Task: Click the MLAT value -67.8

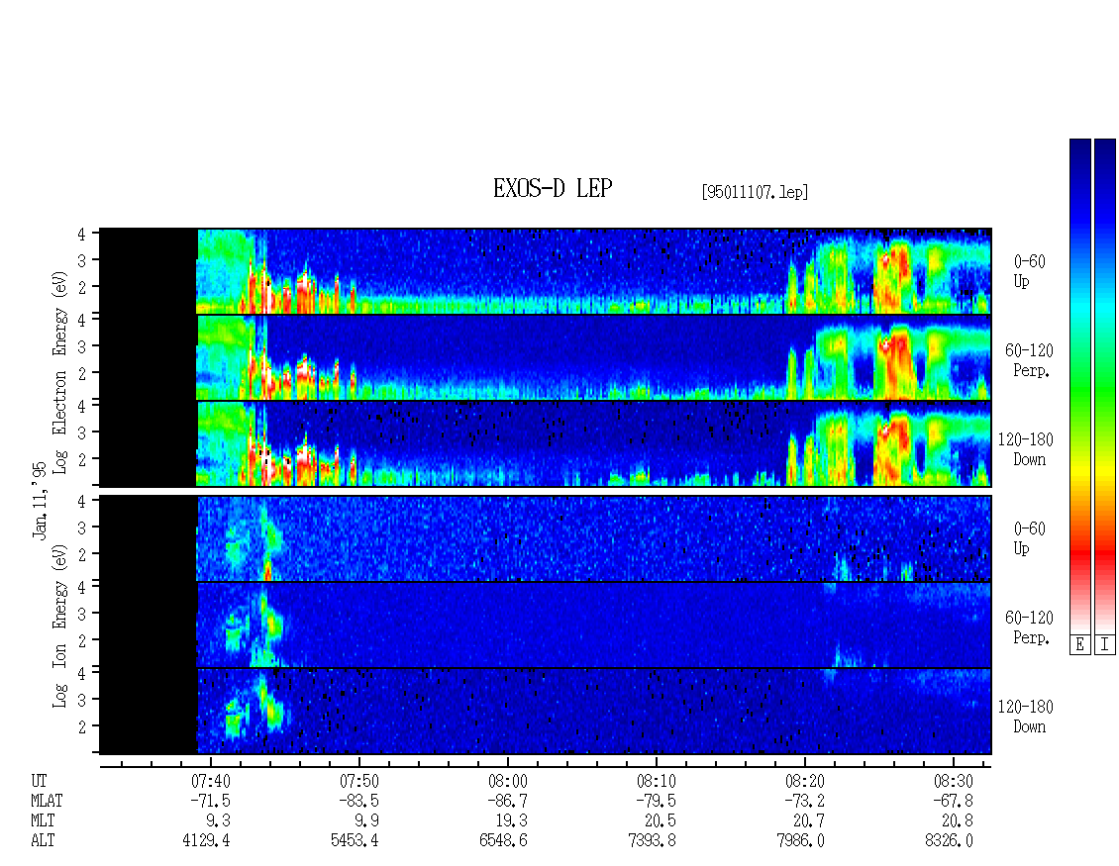Action: point(953,801)
